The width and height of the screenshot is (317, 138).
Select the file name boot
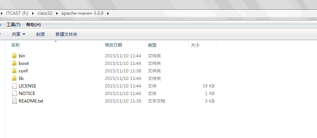(x=24, y=63)
